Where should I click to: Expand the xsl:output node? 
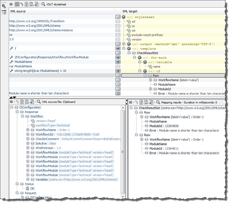click(124, 44)
